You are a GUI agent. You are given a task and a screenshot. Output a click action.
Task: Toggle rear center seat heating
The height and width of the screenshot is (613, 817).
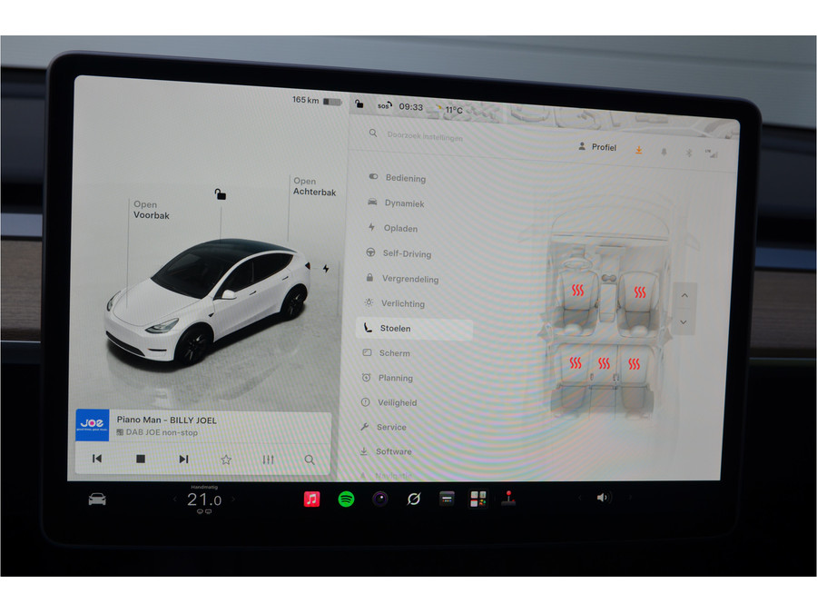click(604, 362)
